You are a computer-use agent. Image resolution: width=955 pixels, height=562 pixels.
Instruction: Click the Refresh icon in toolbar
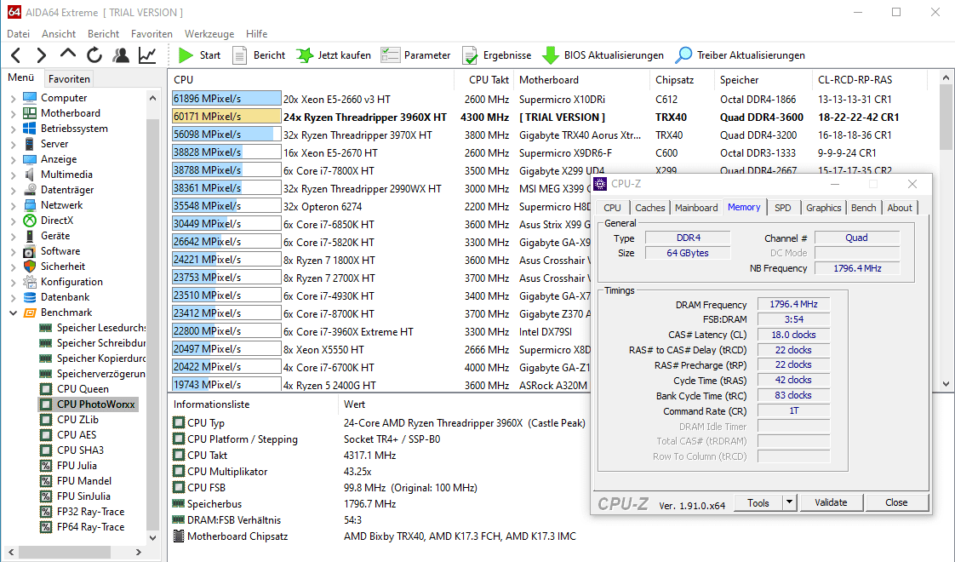click(94, 55)
